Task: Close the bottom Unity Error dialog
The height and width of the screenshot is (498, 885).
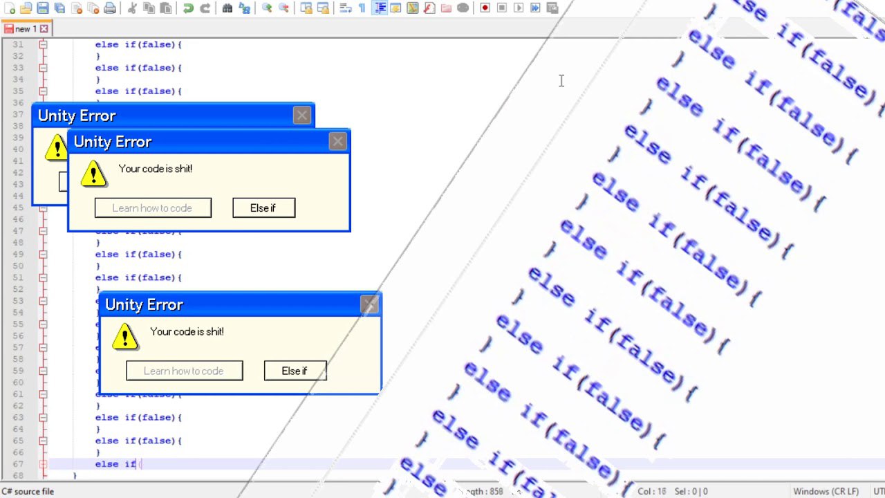Action: tap(369, 305)
